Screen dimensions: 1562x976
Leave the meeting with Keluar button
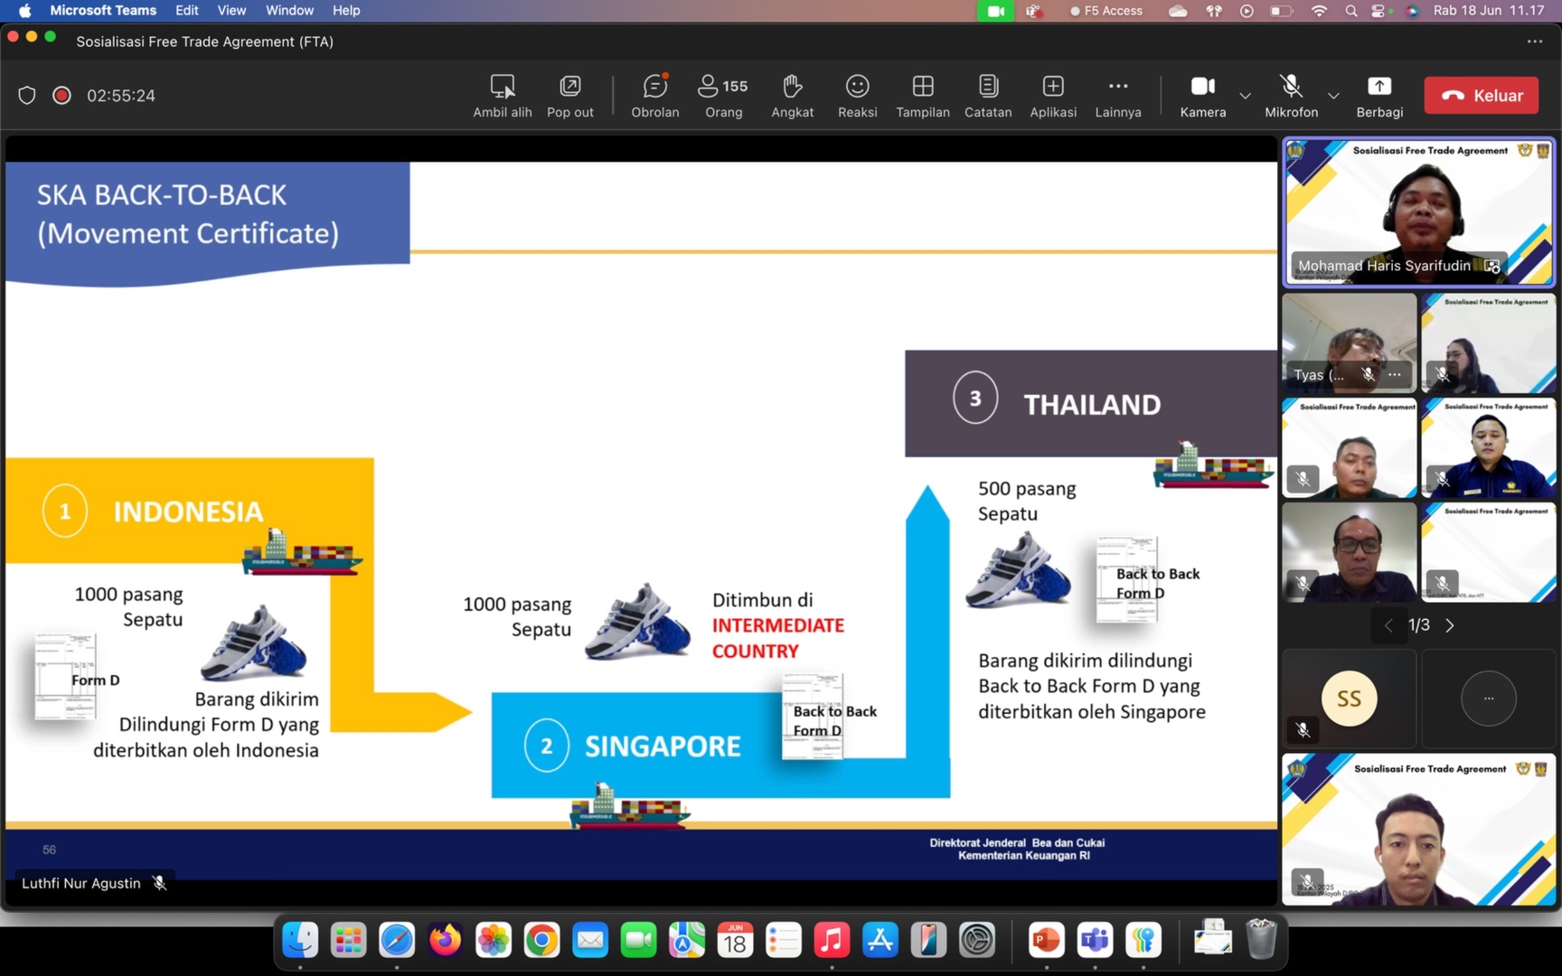tap(1481, 96)
